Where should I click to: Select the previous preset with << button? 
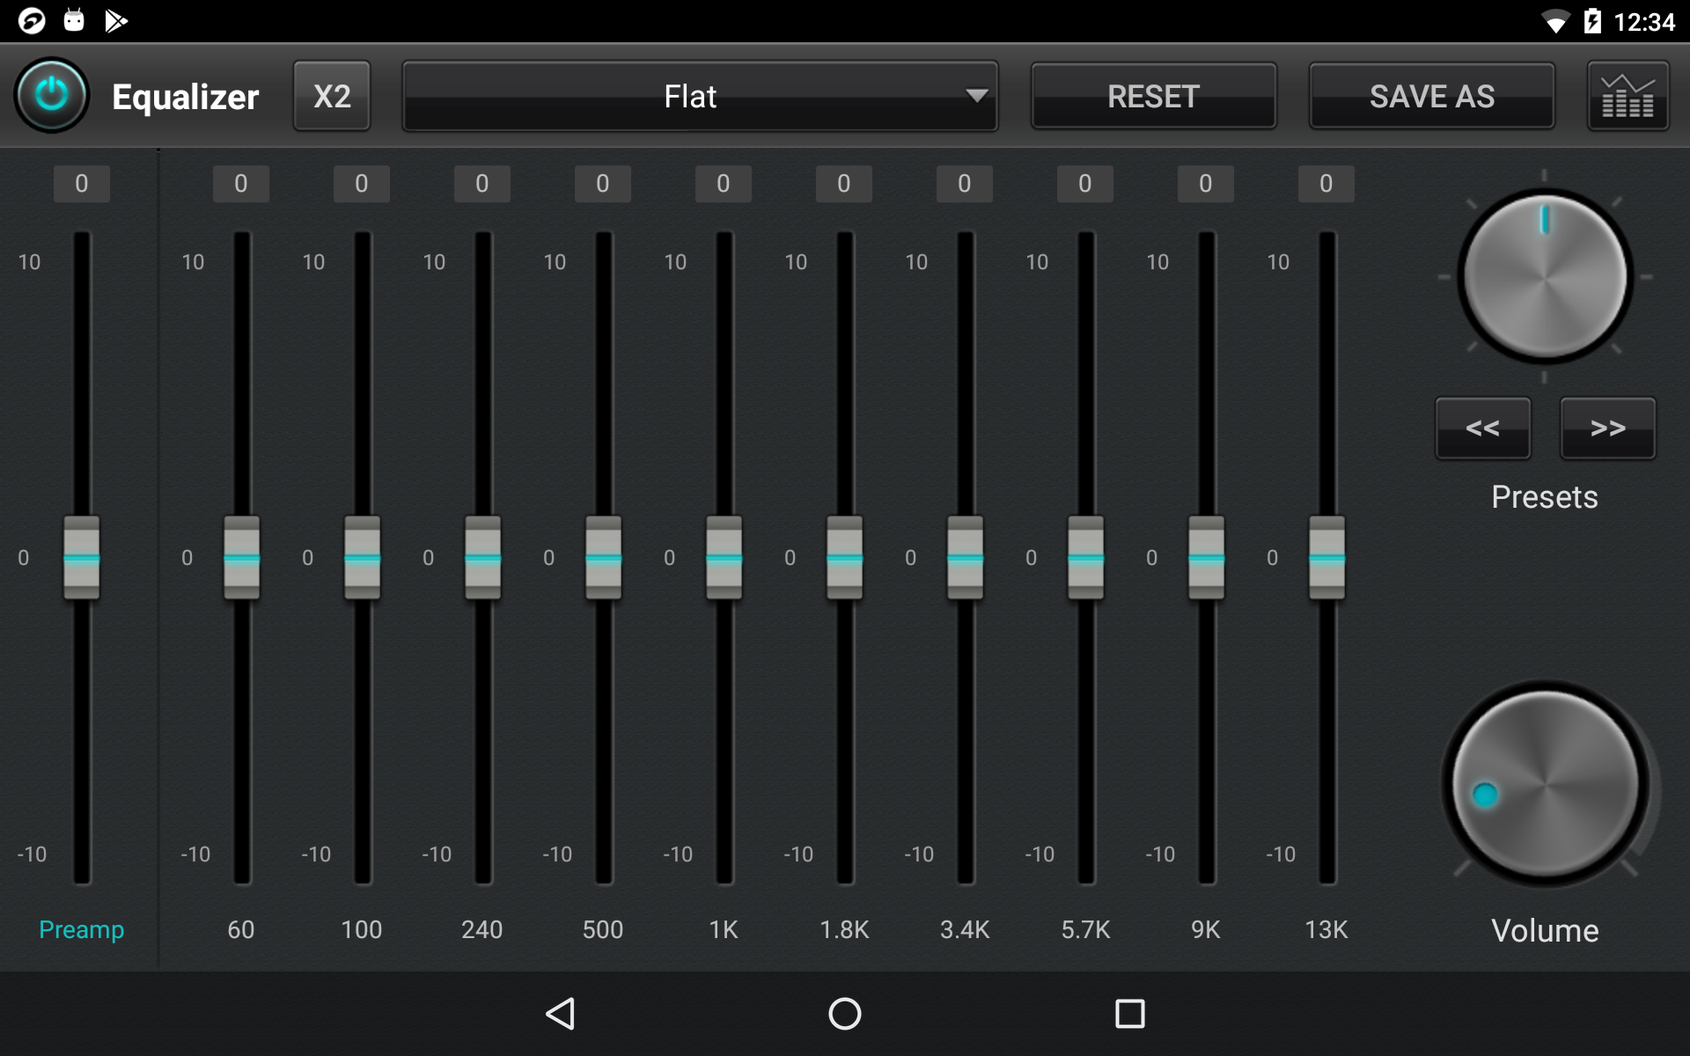click(1483, 429)
